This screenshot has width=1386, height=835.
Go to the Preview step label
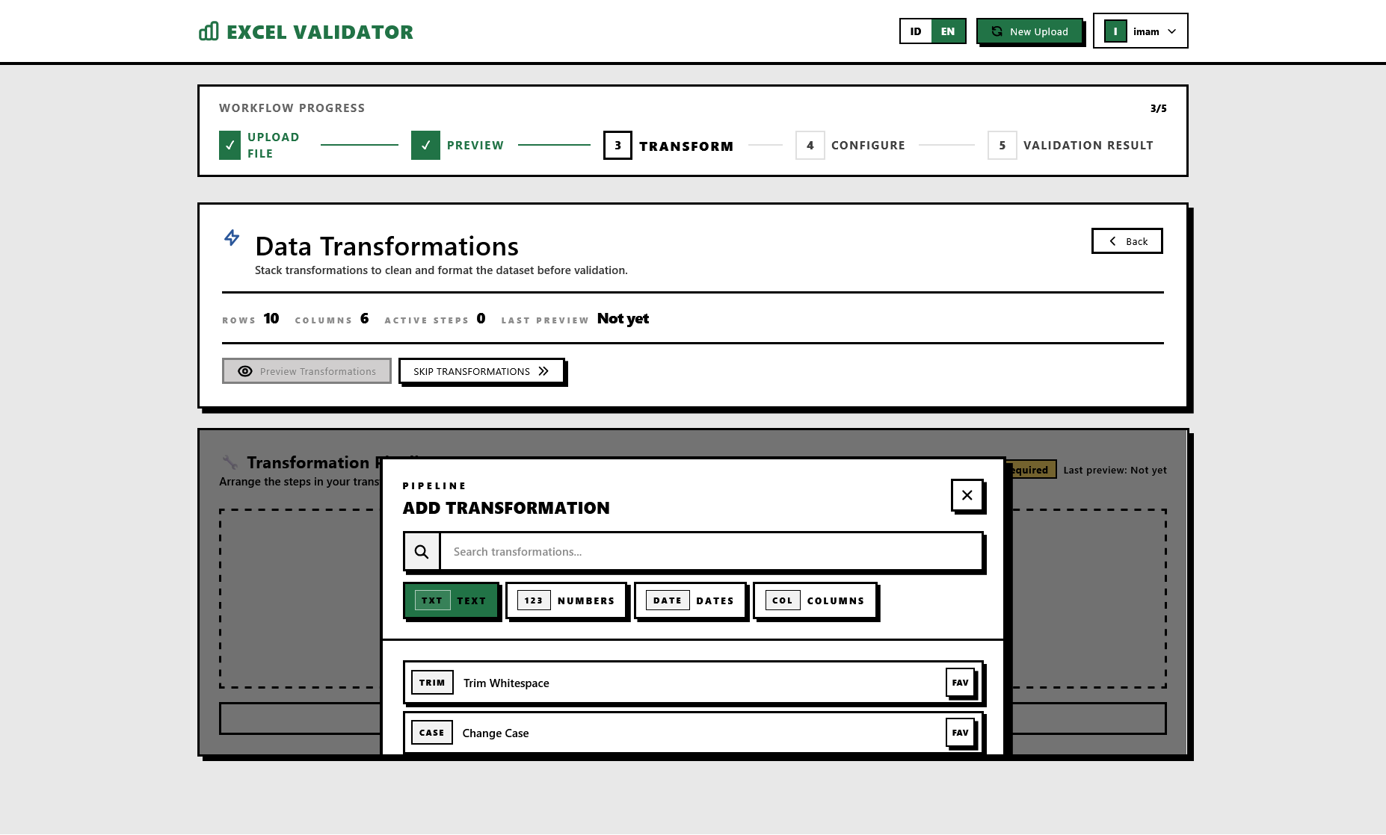coord(475,146)
